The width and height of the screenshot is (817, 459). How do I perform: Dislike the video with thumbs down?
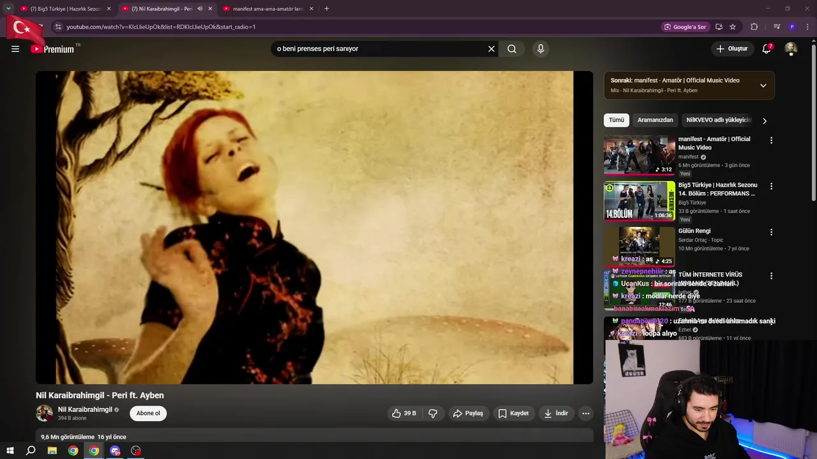click(433, 414)
